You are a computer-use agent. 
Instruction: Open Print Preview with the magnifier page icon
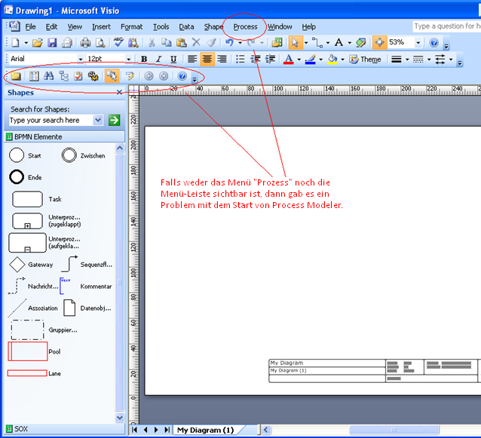pos(100,43)
